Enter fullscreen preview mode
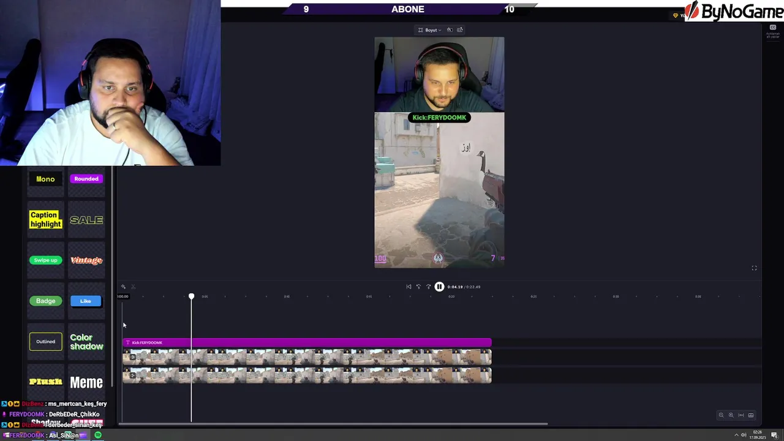Screen dimensions: 784x441 pos(754,268)
